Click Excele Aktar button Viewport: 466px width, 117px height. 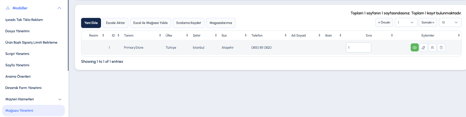click(115, 23)
